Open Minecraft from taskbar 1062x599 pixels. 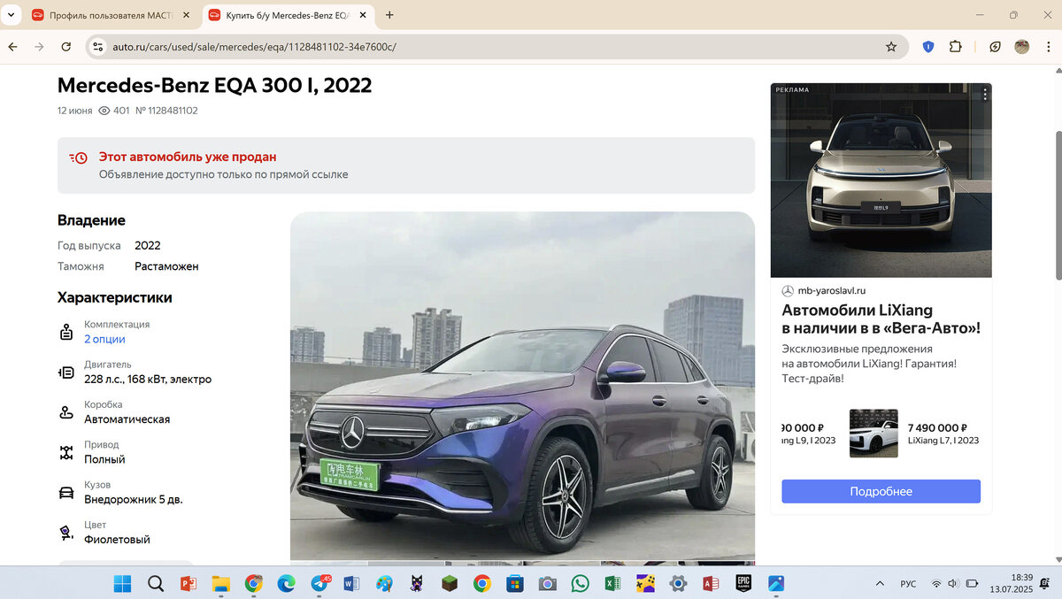[450, 583]
